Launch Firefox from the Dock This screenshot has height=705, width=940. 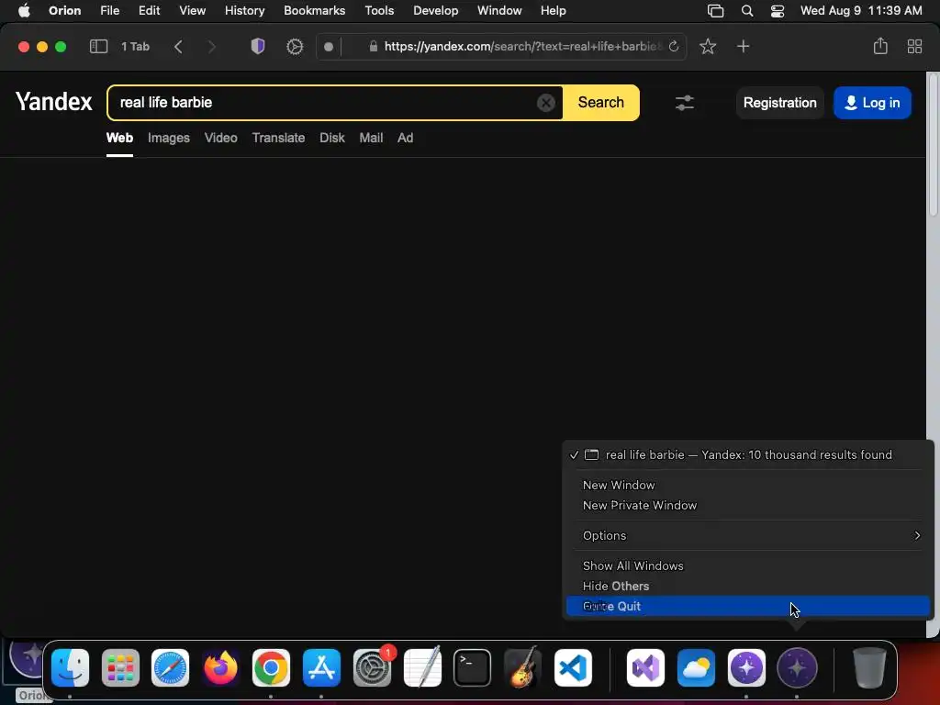click(220, 667)
